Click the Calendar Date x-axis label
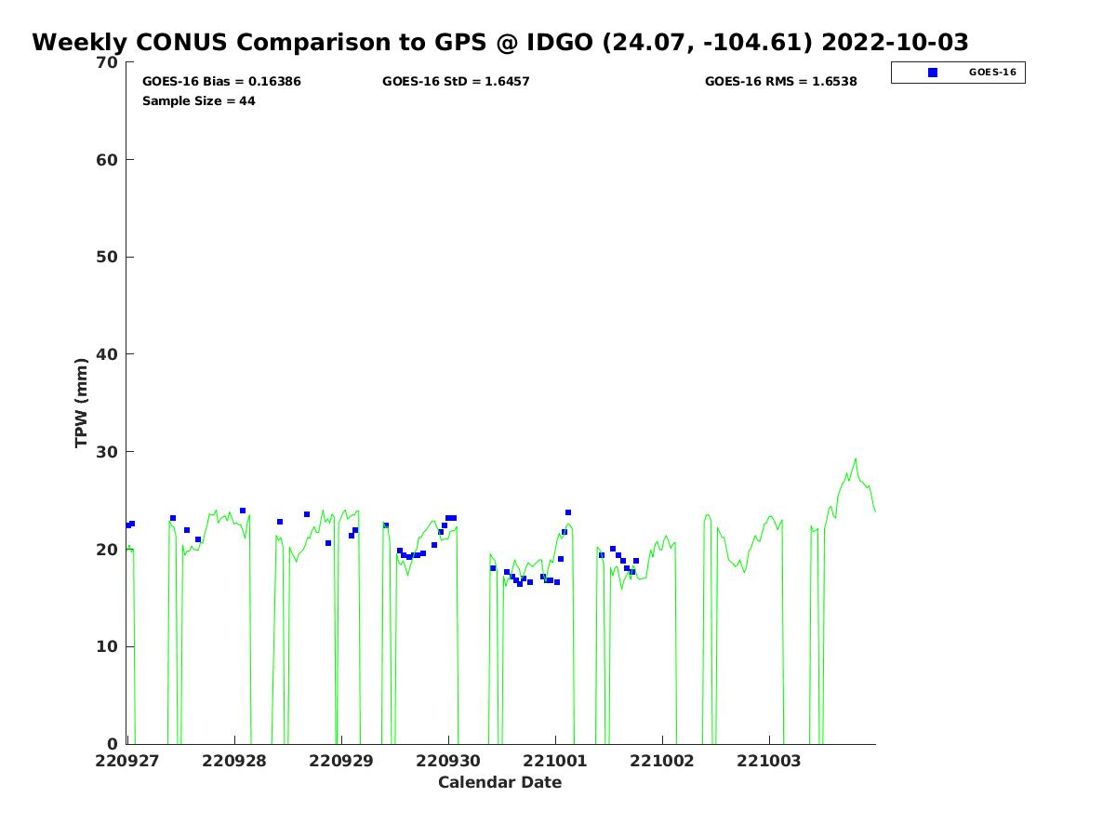Screen dimensions: 1116x837 pos(499,782)
